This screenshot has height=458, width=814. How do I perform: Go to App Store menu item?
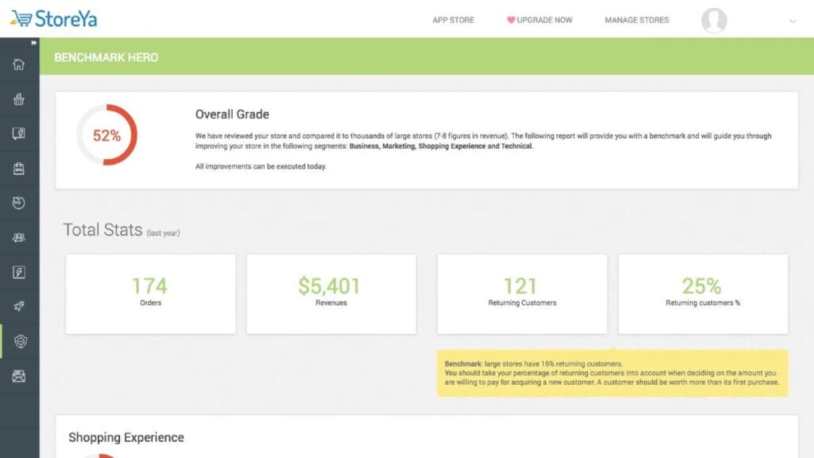point(453,20)
